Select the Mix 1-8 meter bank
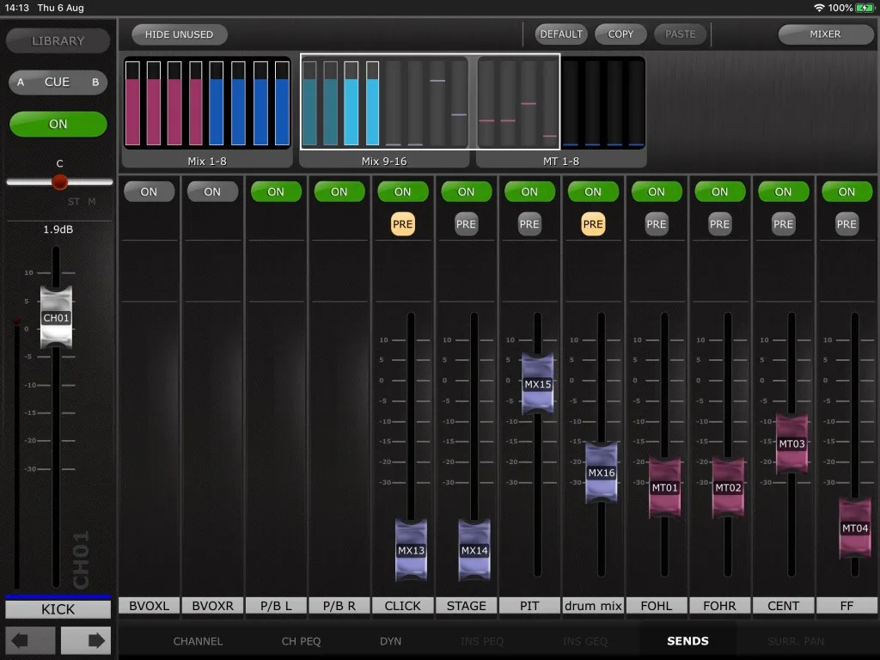 point(207,111)
